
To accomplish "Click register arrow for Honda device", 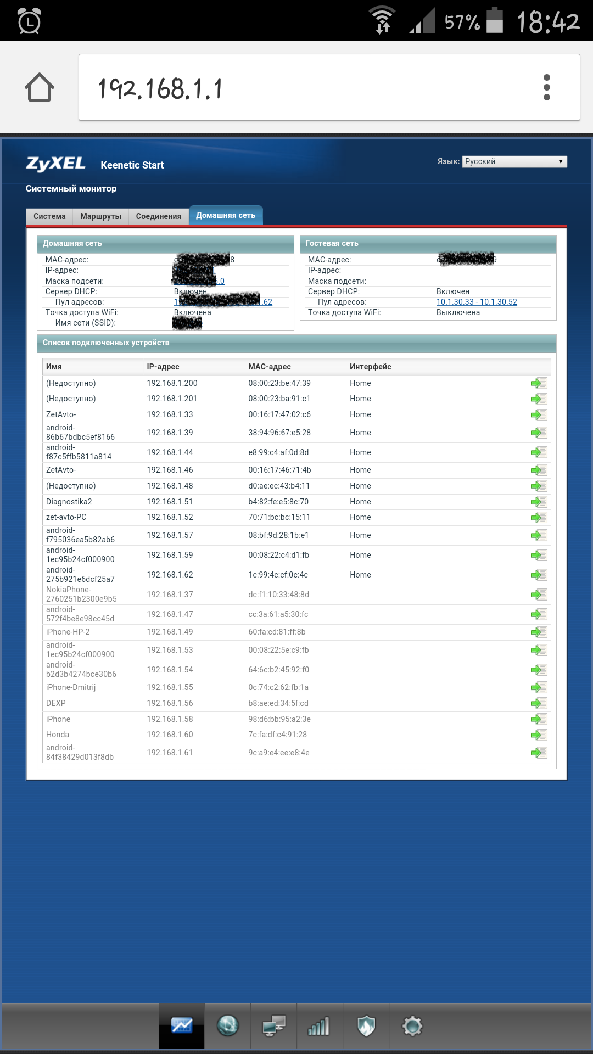I will click(x=539, y=735).
